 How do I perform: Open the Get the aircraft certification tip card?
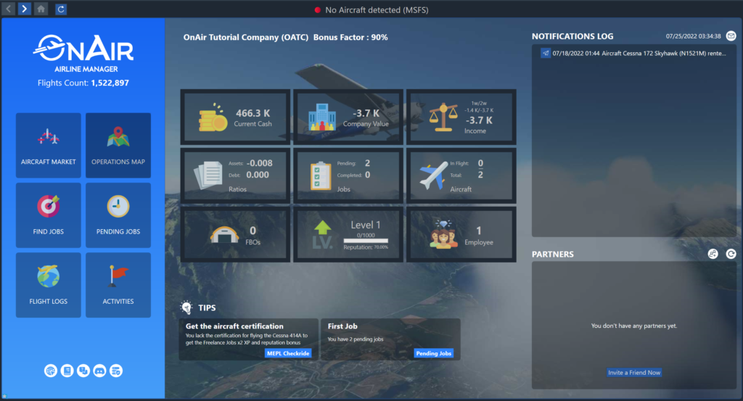249,339
